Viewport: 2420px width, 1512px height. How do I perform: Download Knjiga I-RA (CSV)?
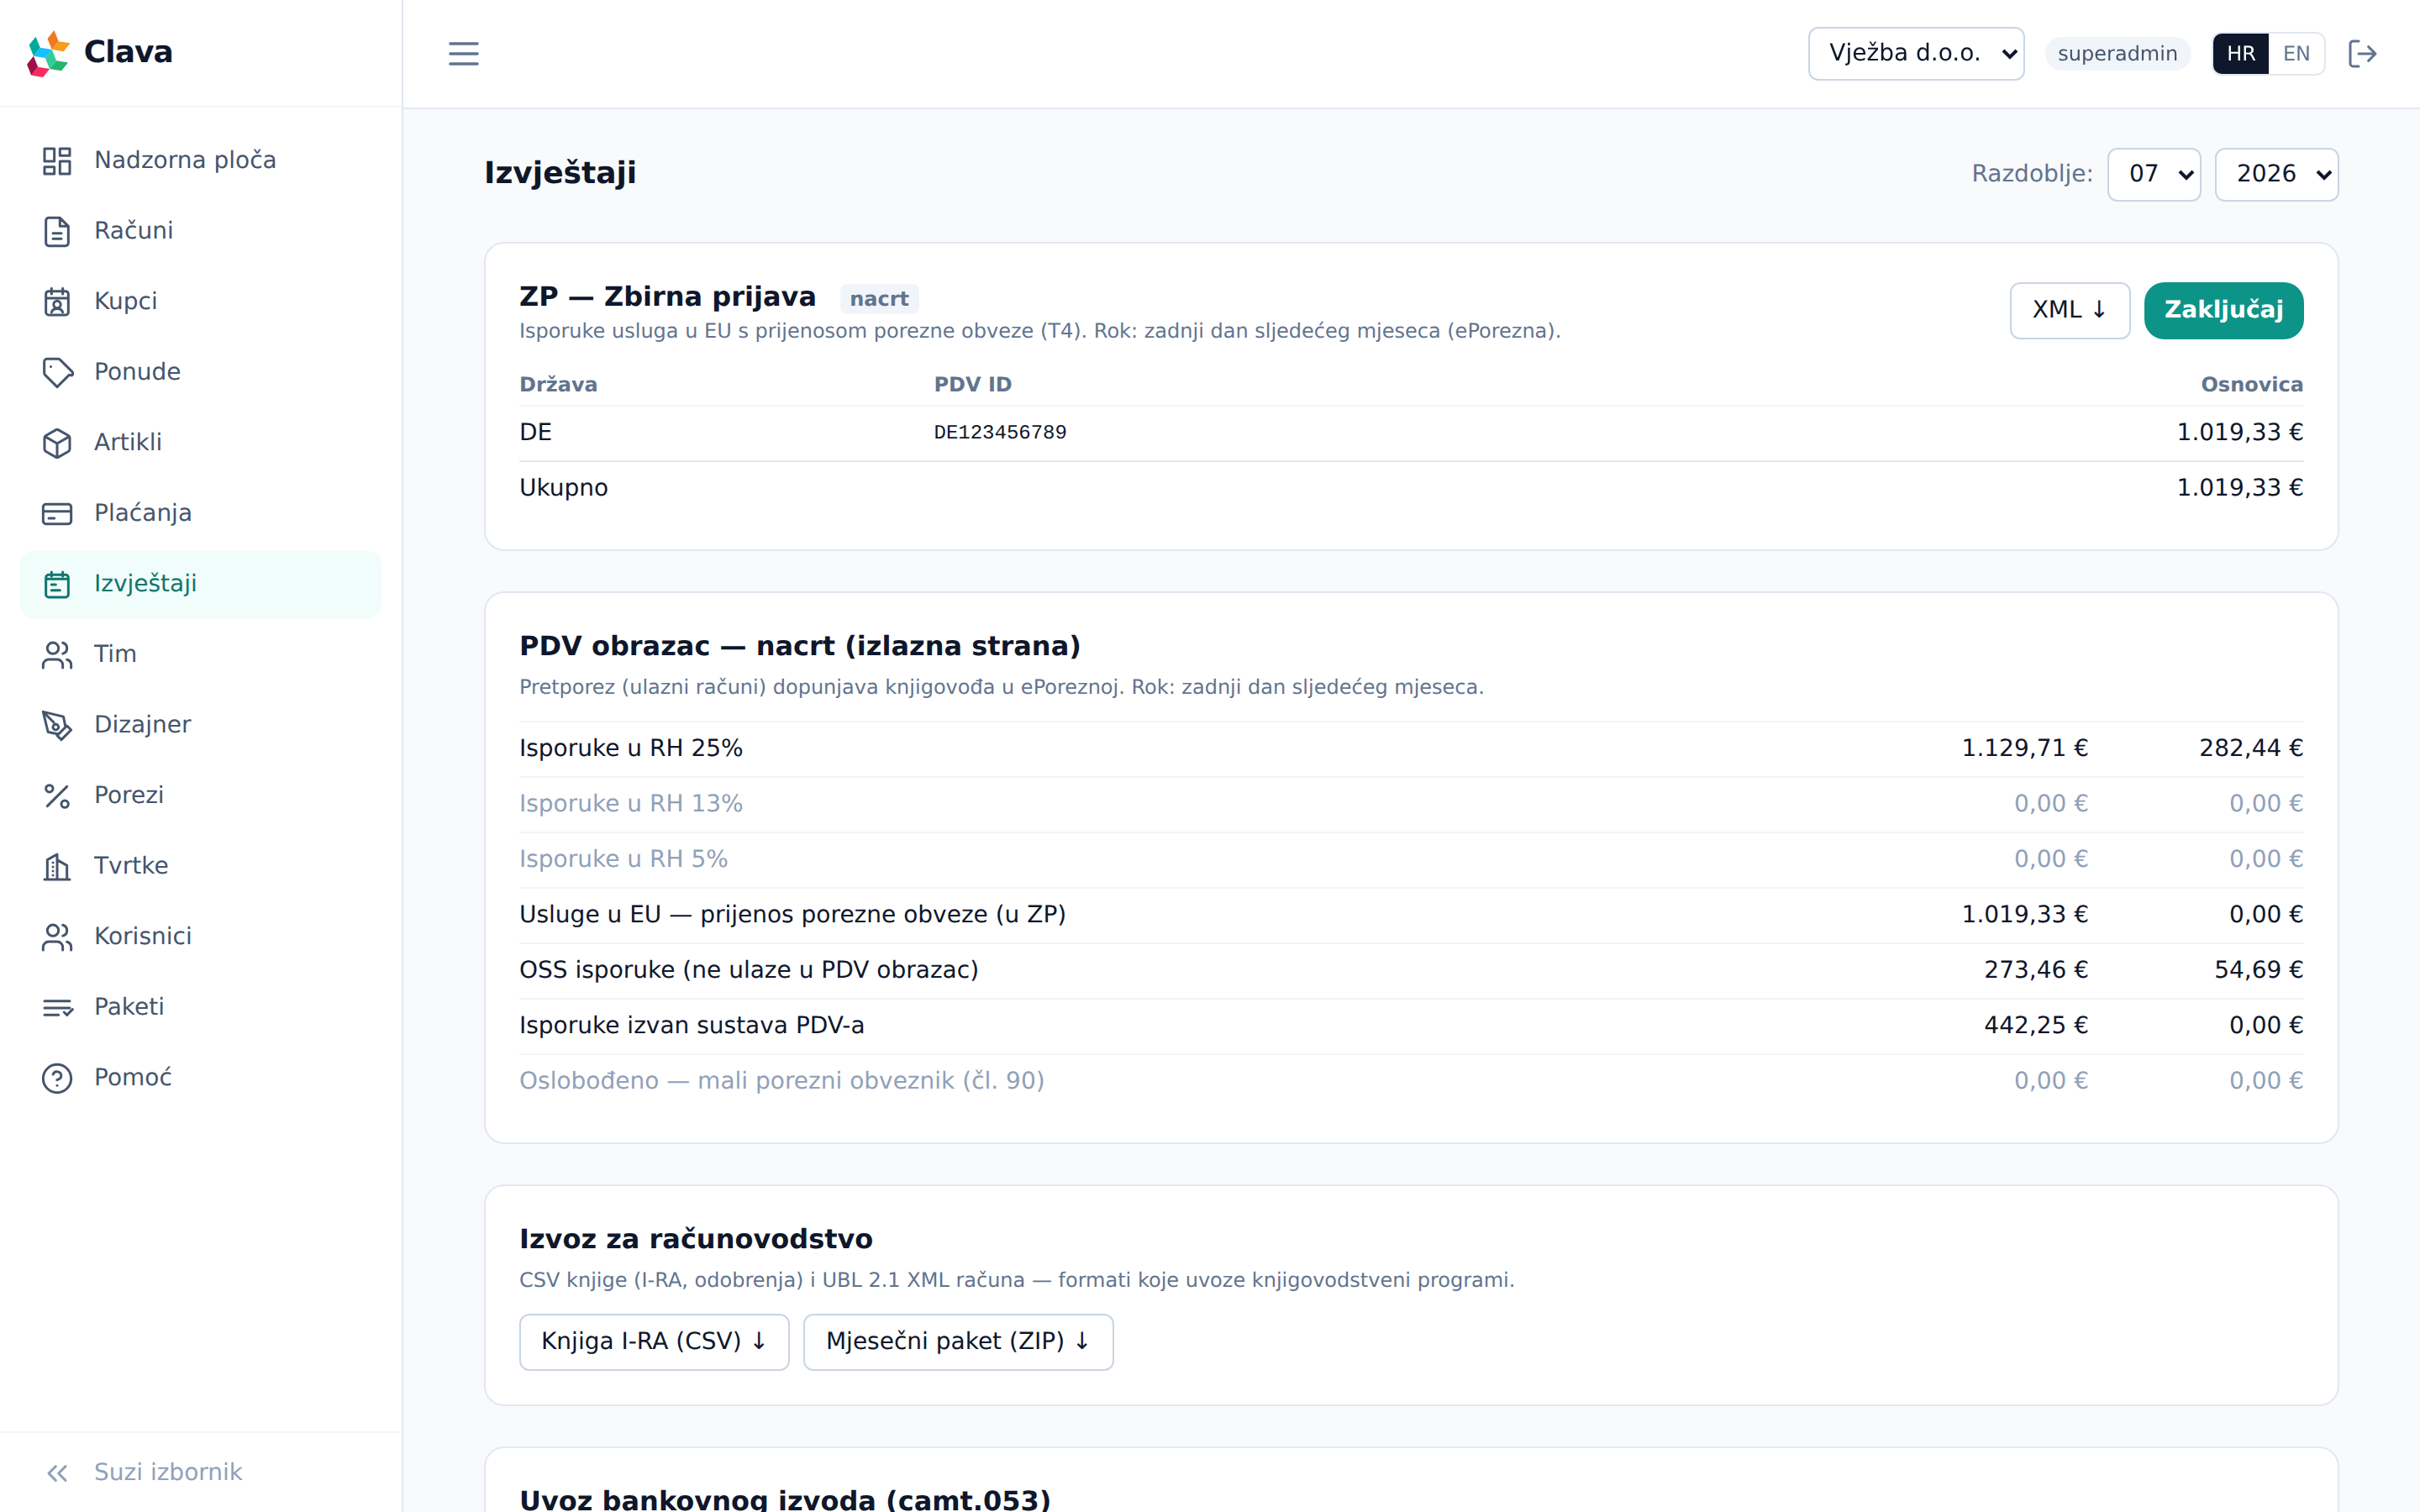[x=654, y=1341]
